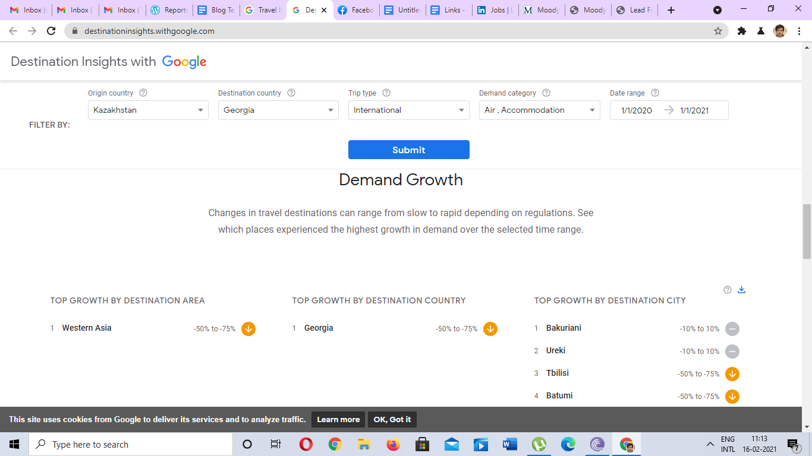
Task: Open the Windows Start menu
Action: pos(14,444)
